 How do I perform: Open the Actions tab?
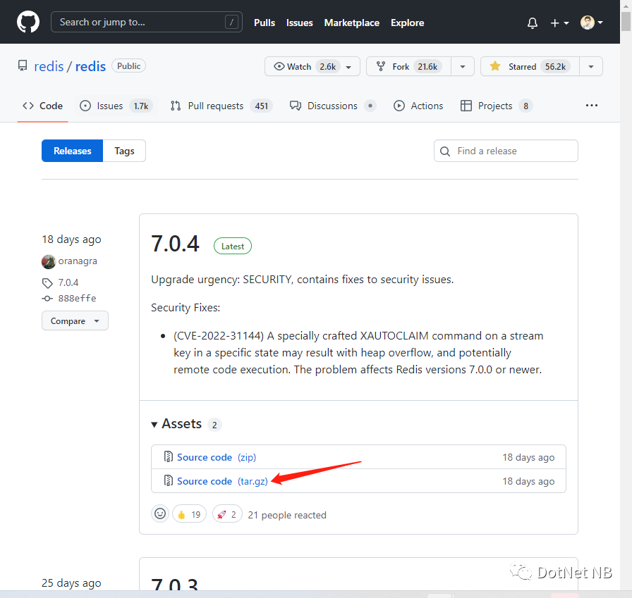418,106
